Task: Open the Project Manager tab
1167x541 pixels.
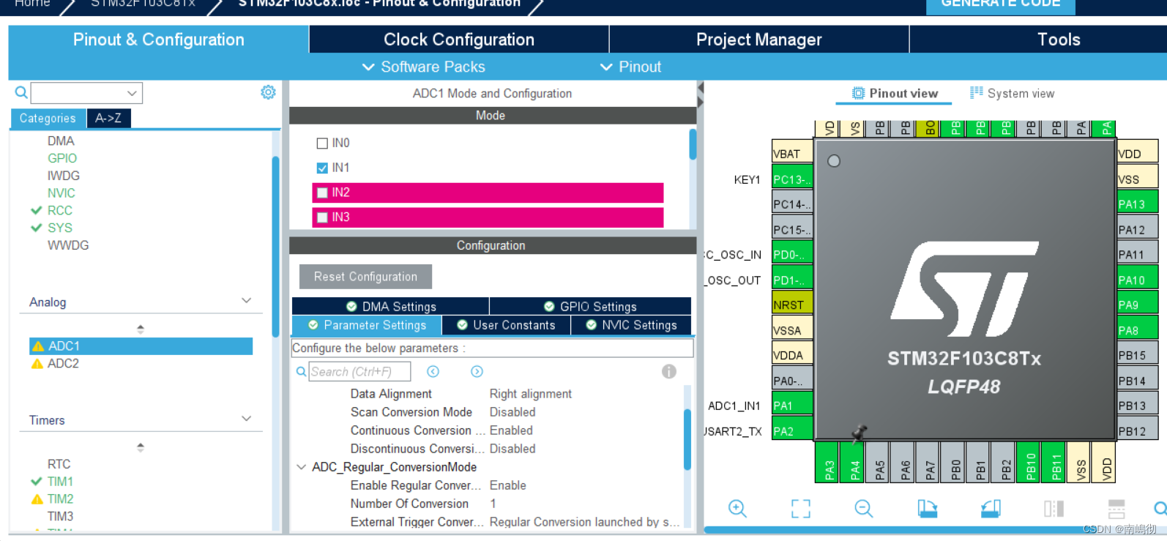Action: [759, 40]
